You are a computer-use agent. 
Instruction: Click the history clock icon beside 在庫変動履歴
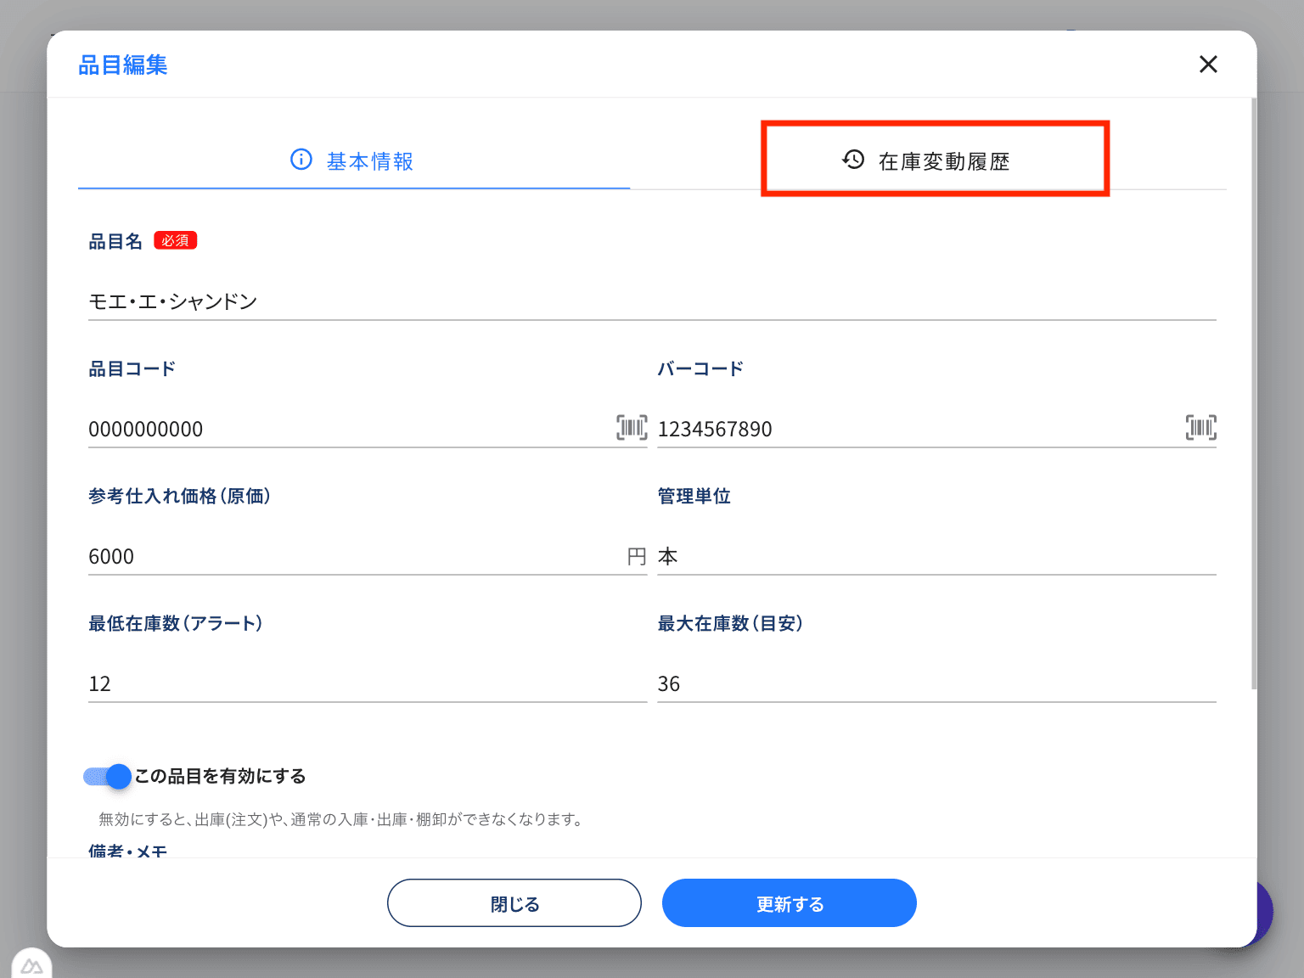point(852,160)
